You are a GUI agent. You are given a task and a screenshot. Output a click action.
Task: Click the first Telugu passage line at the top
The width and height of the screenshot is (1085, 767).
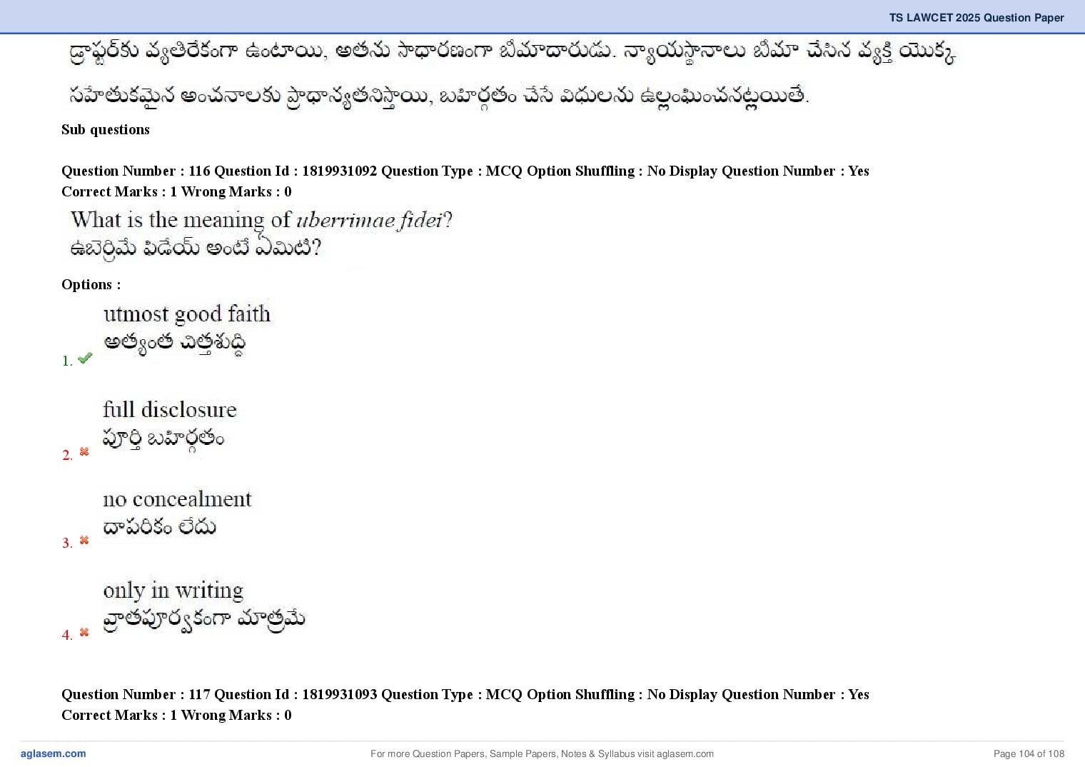pyautogui.click(x=512, y=52)
